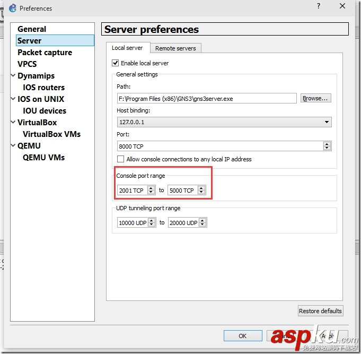This screenshot has height=354, width=361.
Task: Confirm with the OK button
Action: [x=243, y=336]
